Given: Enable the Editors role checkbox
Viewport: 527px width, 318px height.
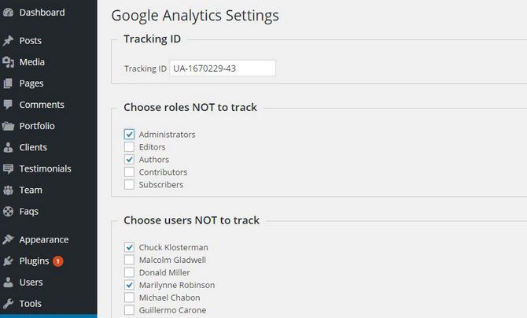Looking at the screenshot, I should click(130, 147).
